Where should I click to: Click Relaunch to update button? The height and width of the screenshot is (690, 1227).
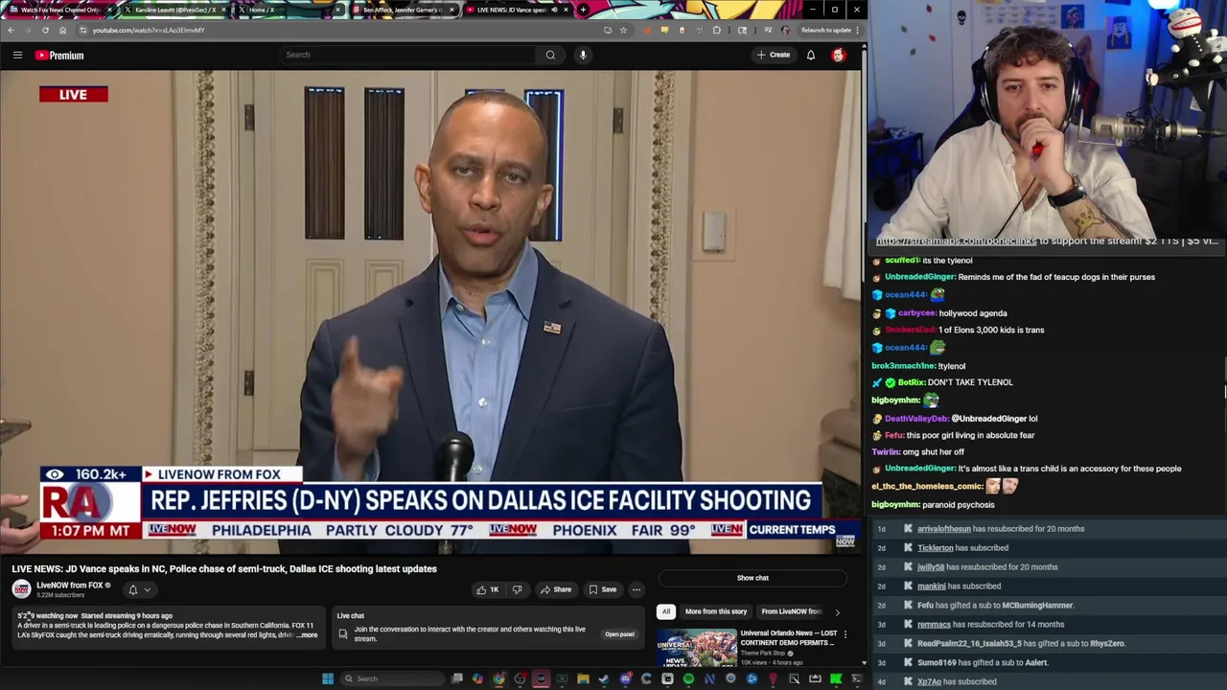tap(825, 30)
